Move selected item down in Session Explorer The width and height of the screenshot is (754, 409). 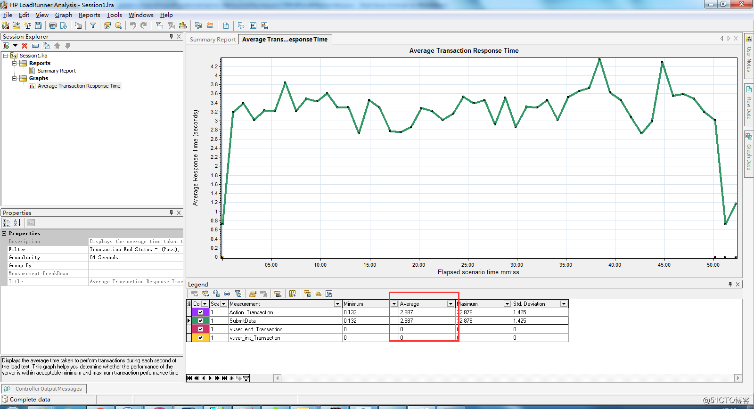click(67, 46)
